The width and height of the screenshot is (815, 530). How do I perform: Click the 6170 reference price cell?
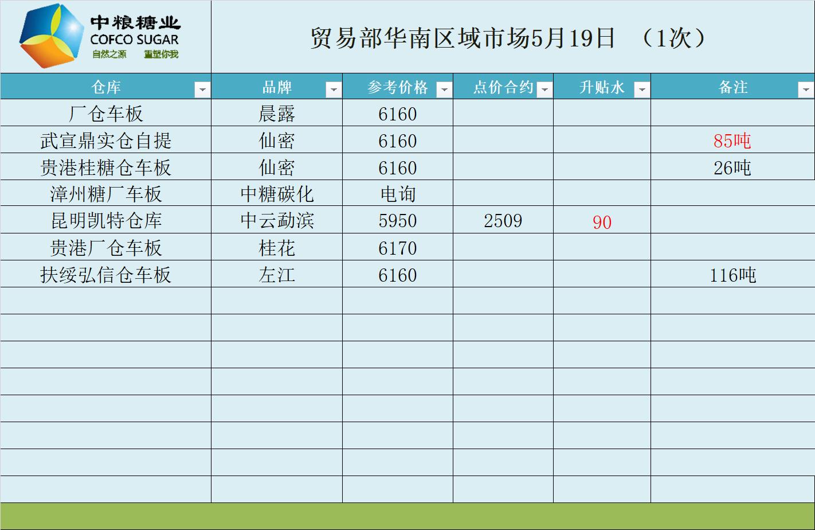click(x=398, y=248)
